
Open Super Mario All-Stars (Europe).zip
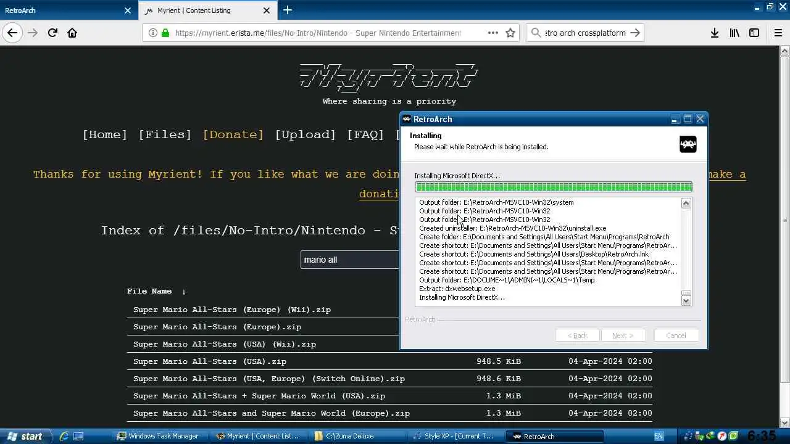click(x=217, y=327)
